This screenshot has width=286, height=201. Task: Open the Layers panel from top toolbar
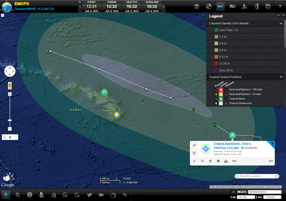pyautogui.click(x=197, y=6)
